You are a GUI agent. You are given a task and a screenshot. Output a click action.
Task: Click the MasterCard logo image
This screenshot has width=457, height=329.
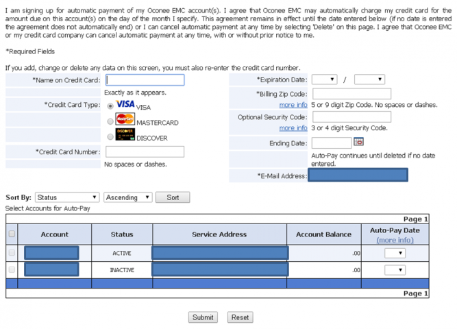(x=125, y=119)
